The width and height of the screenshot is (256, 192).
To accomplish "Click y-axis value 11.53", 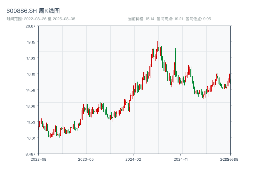I will [31, 122].
